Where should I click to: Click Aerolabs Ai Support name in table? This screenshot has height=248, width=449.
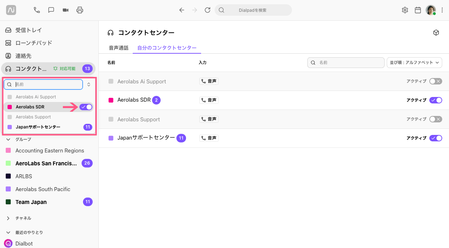pos(142,82)
